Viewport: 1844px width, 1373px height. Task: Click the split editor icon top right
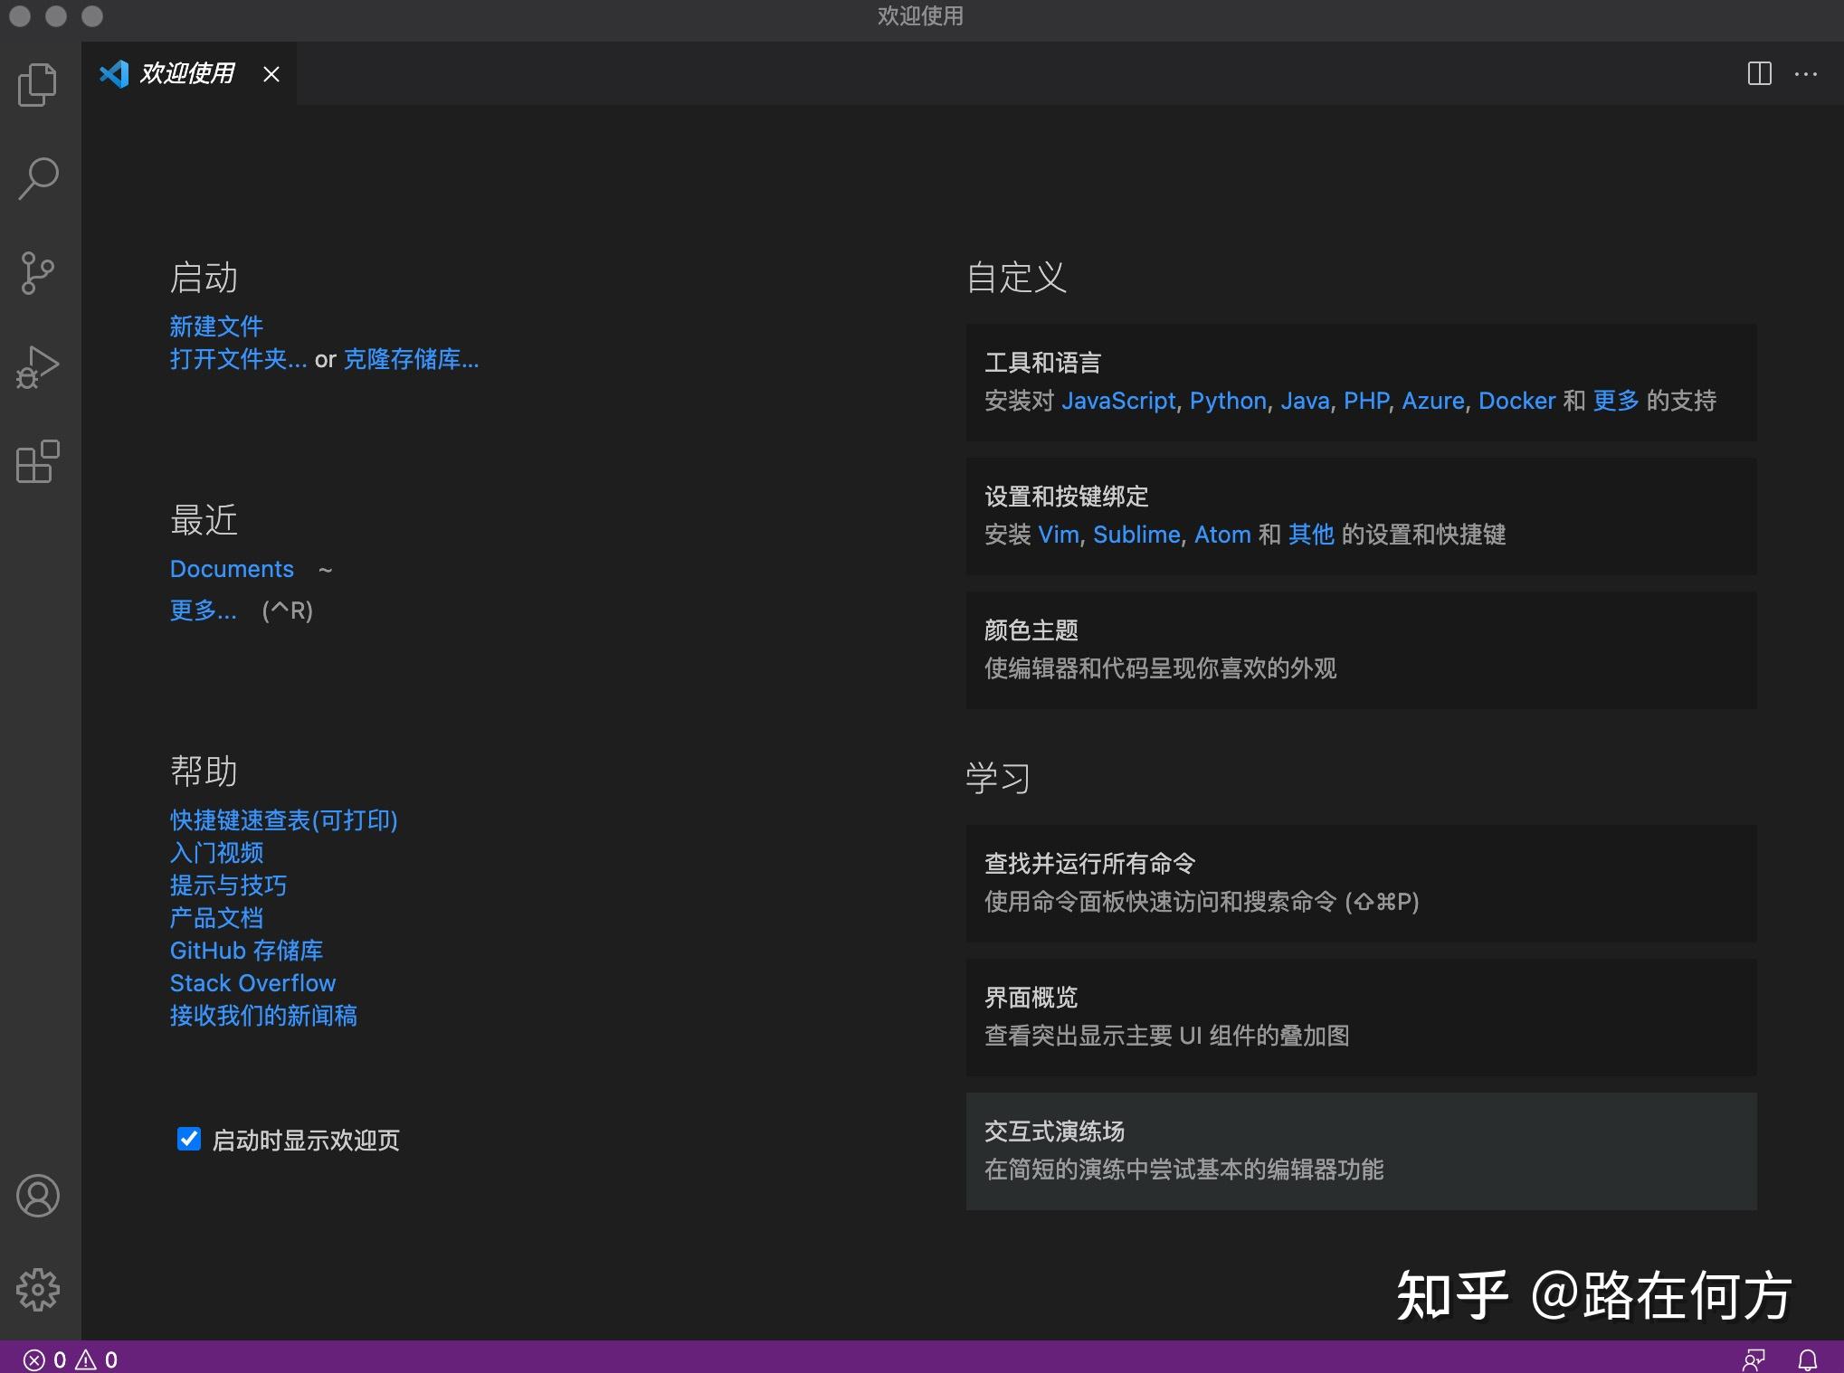click(1759, 73)
